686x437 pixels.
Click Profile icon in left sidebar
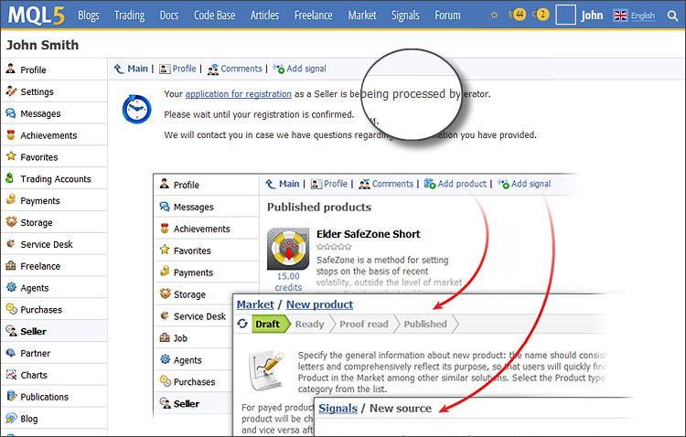point(10,69)
